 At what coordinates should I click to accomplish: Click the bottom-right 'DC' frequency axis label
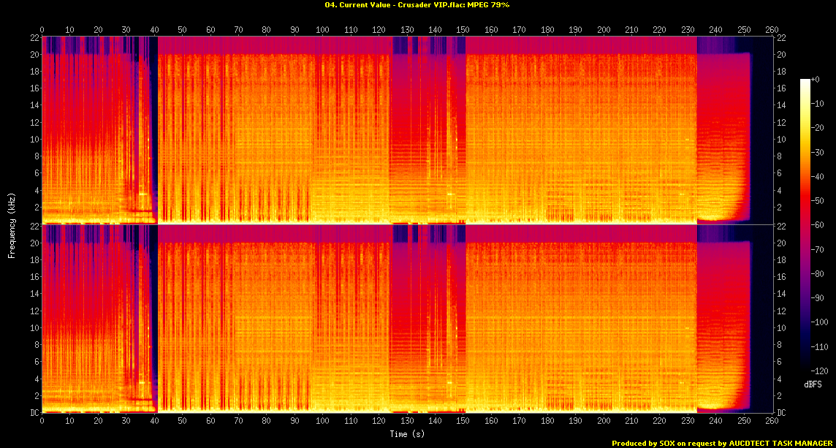point(780,412)
